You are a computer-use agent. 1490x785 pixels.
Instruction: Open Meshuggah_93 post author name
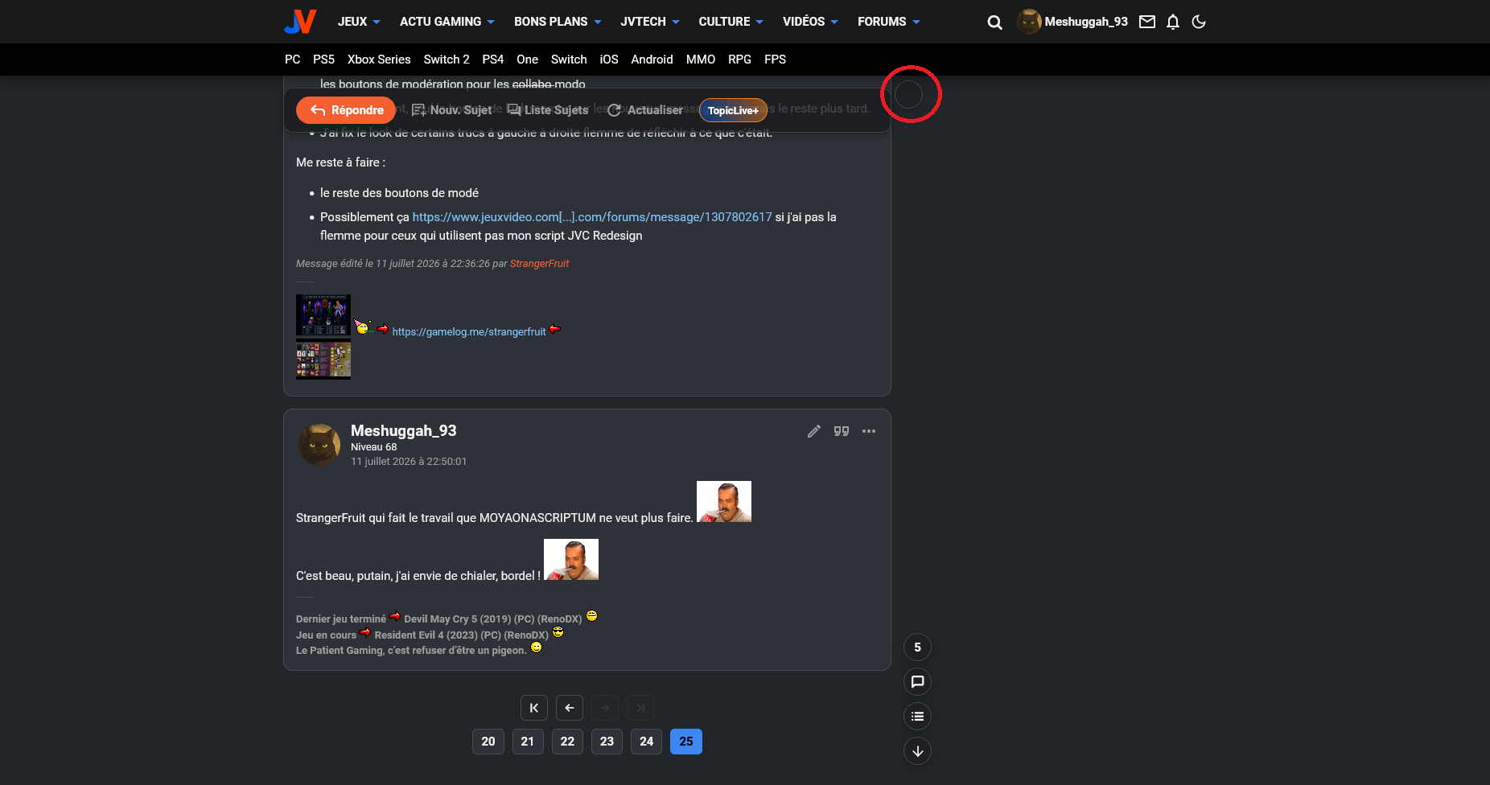(x=404, y=431)
